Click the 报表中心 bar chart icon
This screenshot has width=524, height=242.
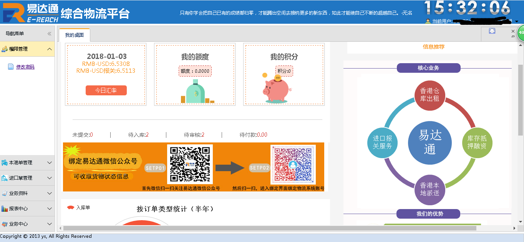point(5,209)
